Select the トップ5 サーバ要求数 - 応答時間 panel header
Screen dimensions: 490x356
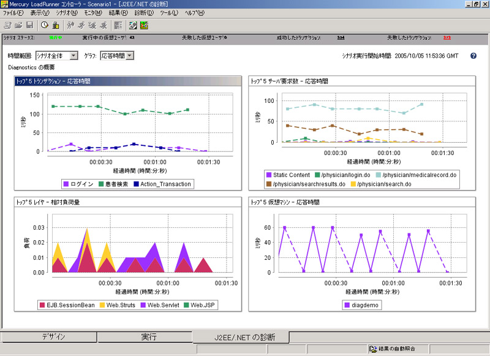tap(362, 81)
